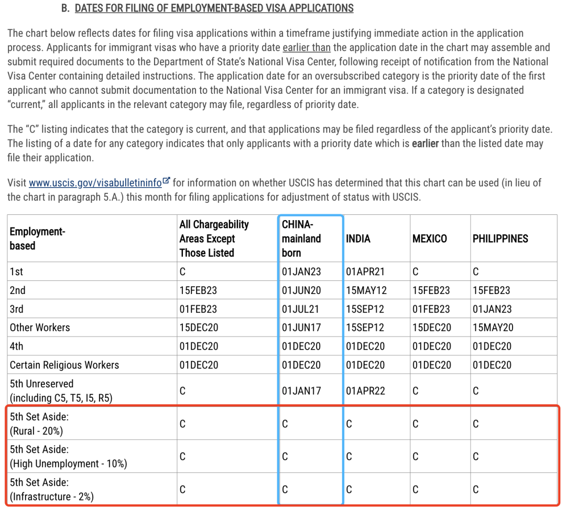Click the external link icon after visabulletininfo
The image size is (566, 510).
coord(166,181)
